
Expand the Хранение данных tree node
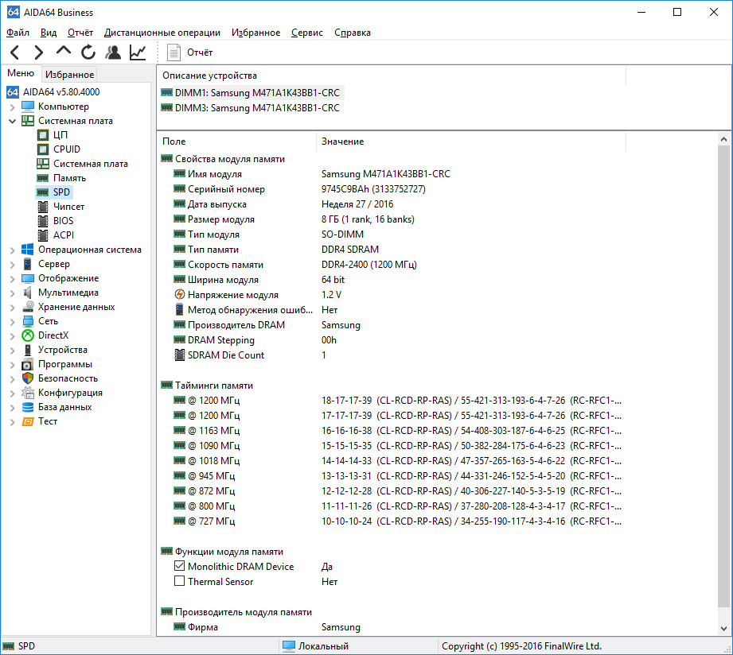pyautogui.click(x=12, y=308)
